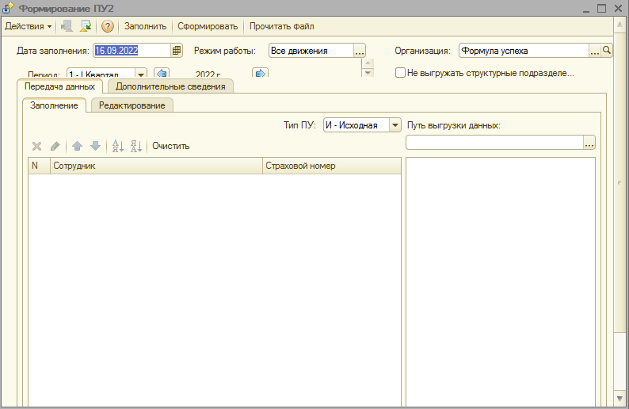Click the magnifier icon beside Организация
Image resolution: width=629 pixels, height=409 pixels.
[608, 51]
